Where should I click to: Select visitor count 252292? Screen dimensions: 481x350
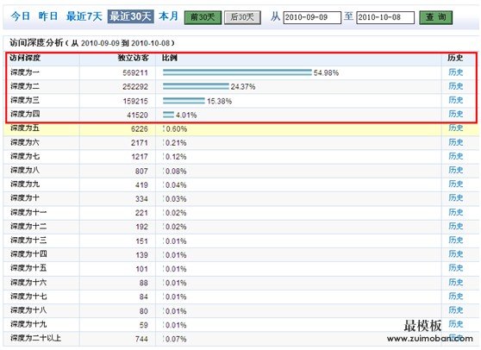point(135,87)
